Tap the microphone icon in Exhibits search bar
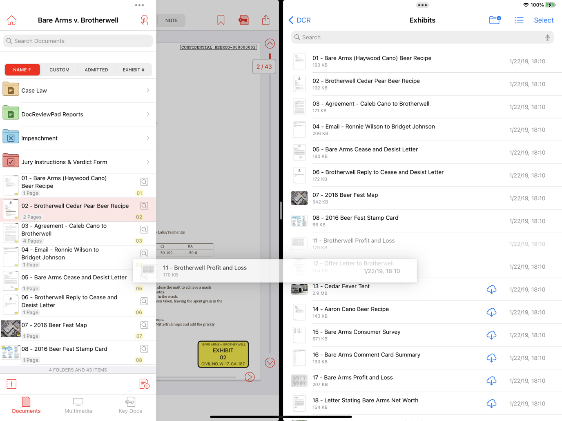 547,37
